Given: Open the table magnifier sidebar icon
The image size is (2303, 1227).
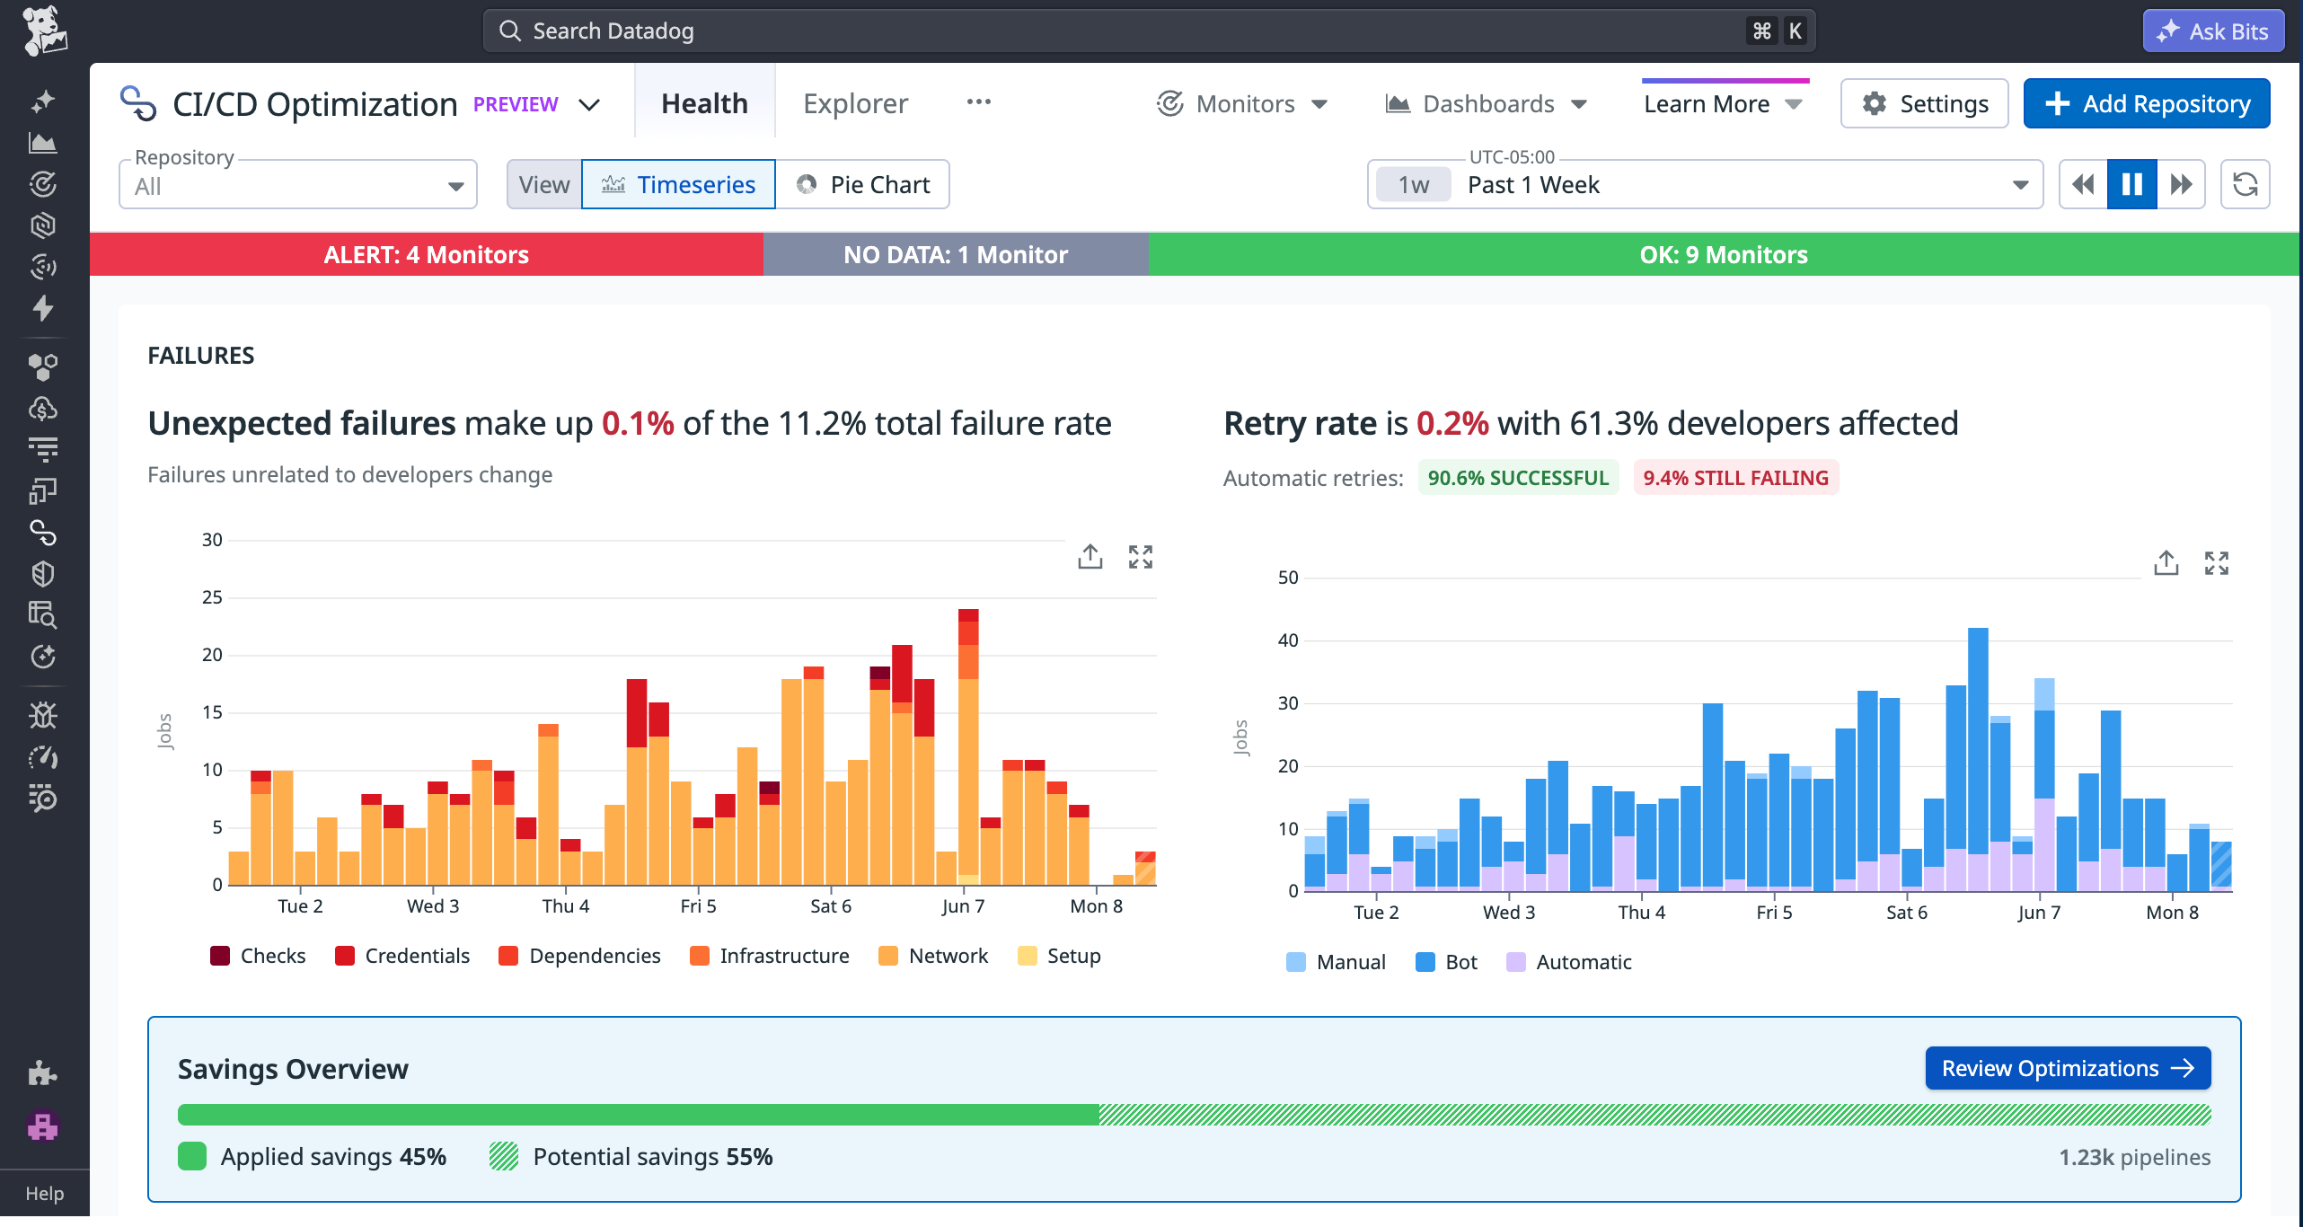Looking at the screenshot, I should pyautogui.click(x=43, y=615).
